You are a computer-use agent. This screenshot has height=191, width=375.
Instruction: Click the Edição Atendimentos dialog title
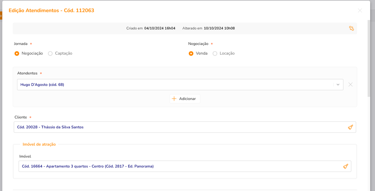(51, 10)
